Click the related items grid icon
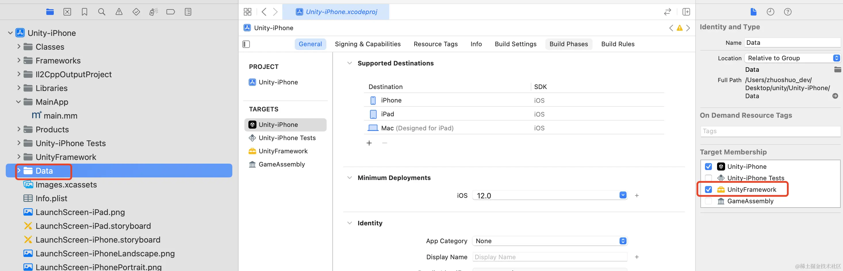Screen dimensions: 843x271 [x=247, y=12]
